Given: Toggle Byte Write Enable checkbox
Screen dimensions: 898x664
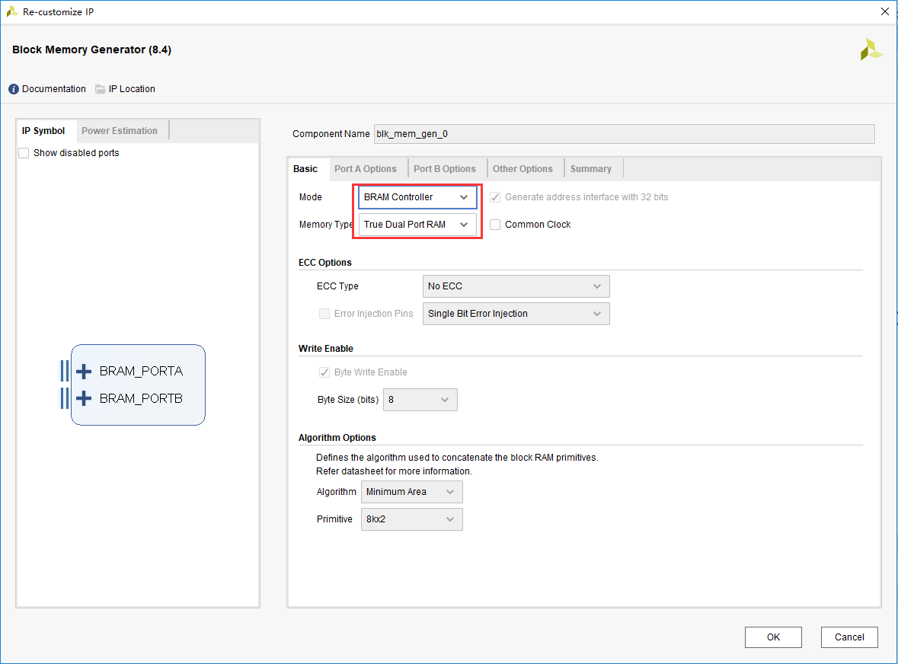Looking at the screenshot, I should coord(324,372).
